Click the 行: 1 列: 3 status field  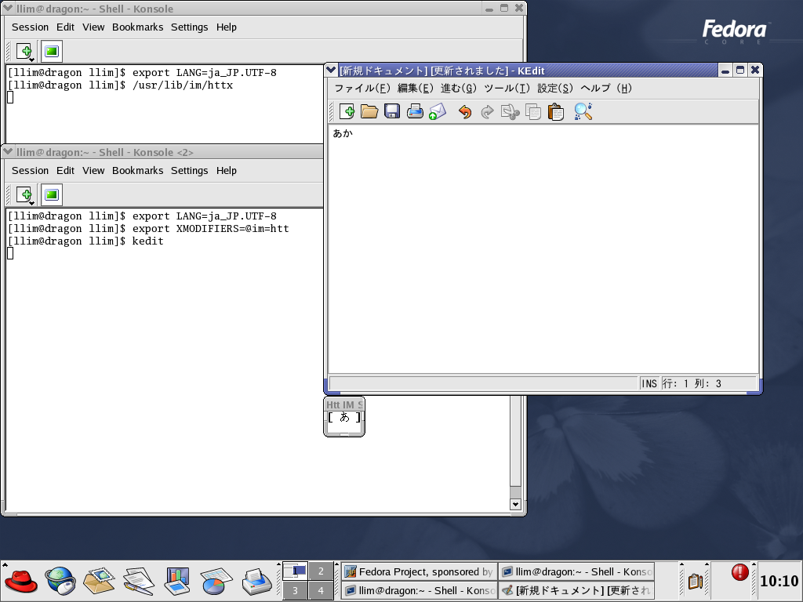click(708, 383)
